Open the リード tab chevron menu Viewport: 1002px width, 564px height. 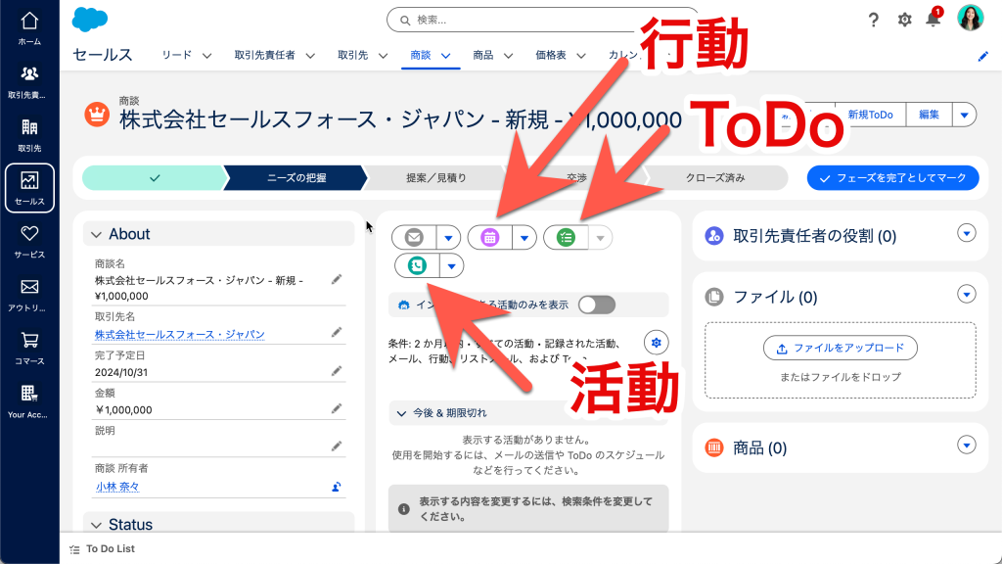pyautogui.click(x=207, y=56)
